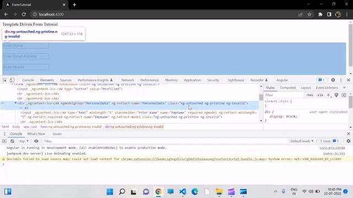Open the Network panel tab
353x198 pixels.
coord(127,80)
